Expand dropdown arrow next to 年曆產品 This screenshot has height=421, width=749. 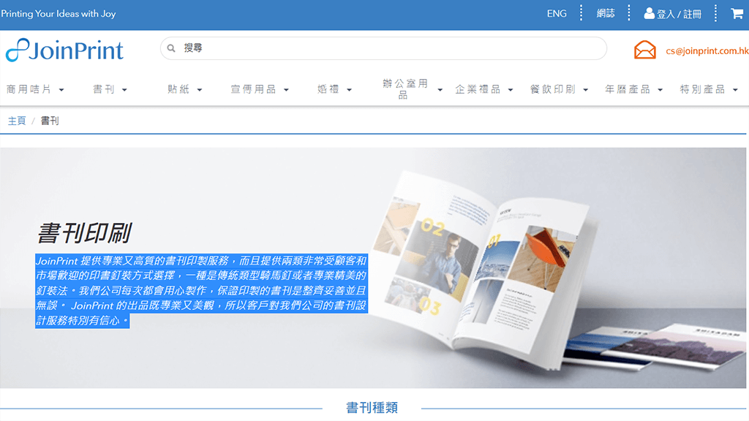pos(660,90)
